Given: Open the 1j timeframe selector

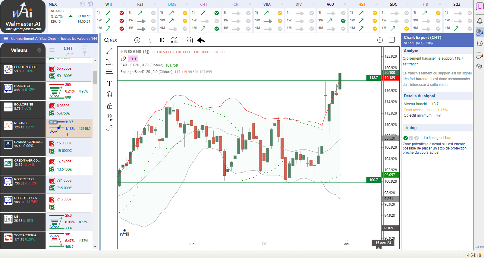Looking at the screenshot, I should [x=150, y=40].
